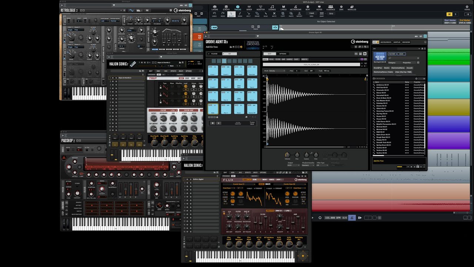Click the Factory filter button
The width and height of the screenshot is (474, 267).
click(392, 54)
